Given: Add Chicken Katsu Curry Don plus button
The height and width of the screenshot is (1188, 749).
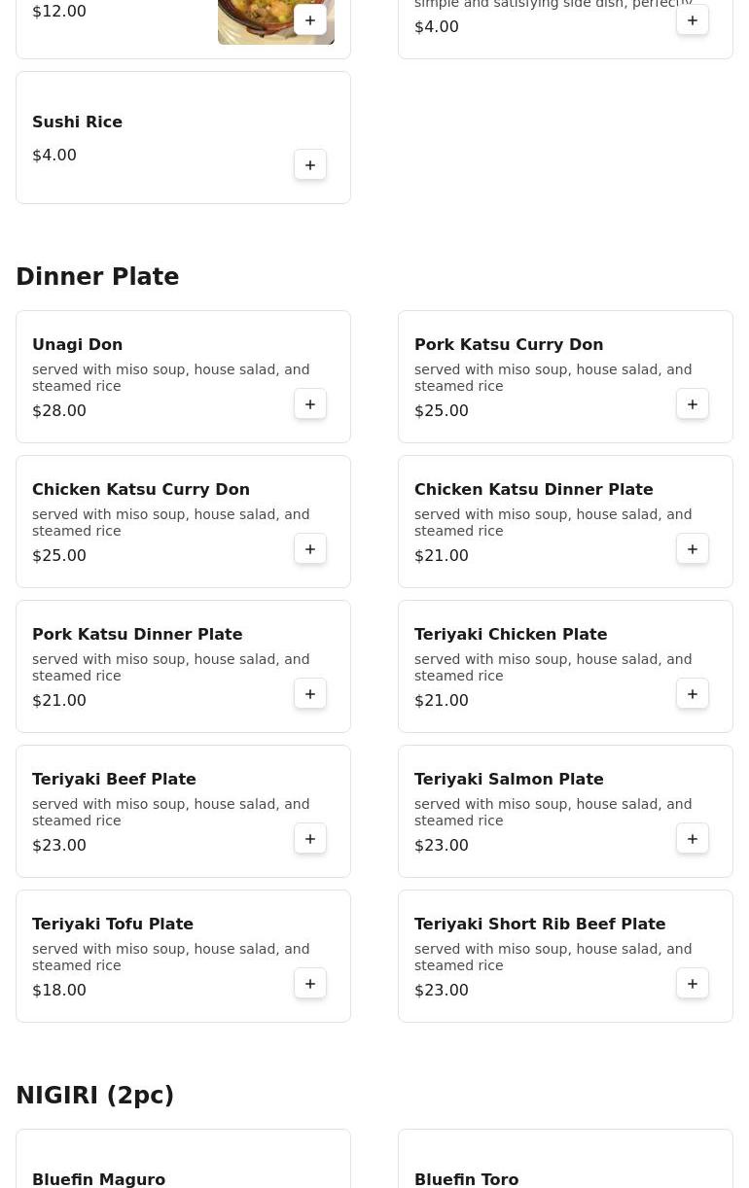Looking at the screenshot, I should point(310,549).
